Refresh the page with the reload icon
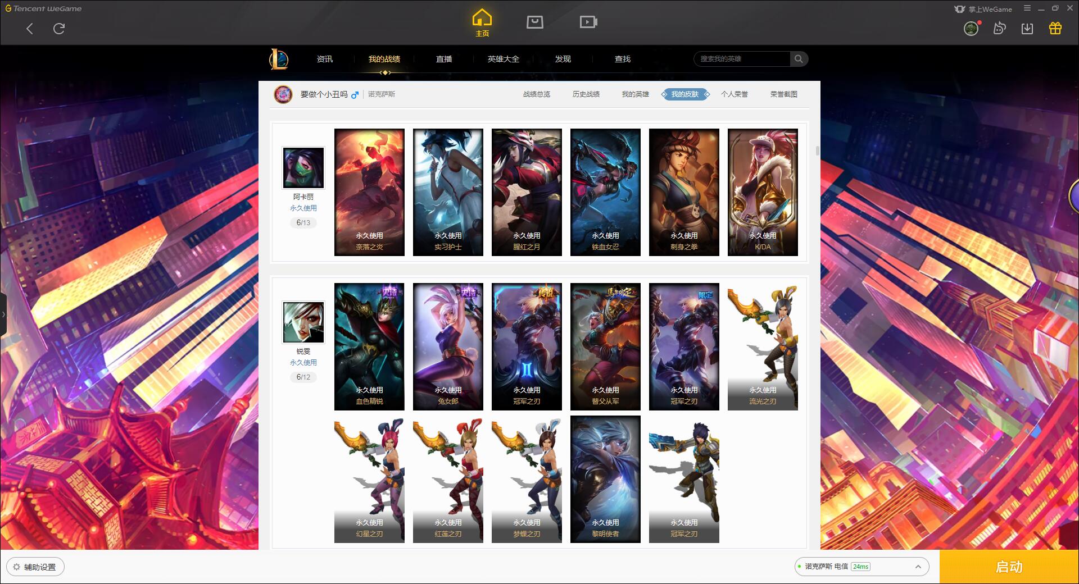The width and height of the screenshot is (1079, 584). tap(59, 29)
